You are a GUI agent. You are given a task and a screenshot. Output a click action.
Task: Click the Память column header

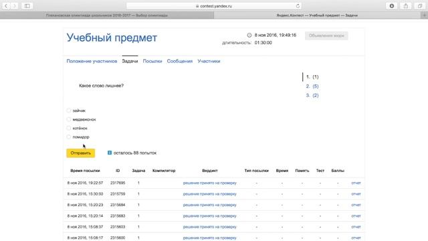[x=302, y=171]
